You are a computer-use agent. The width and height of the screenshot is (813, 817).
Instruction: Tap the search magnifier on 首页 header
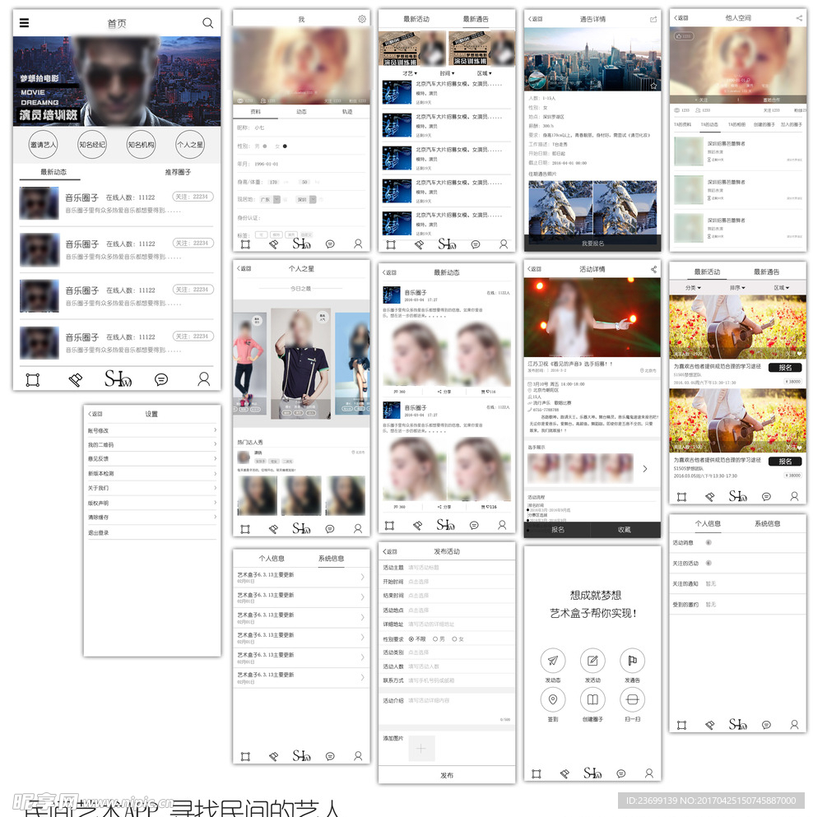[207, 23]
